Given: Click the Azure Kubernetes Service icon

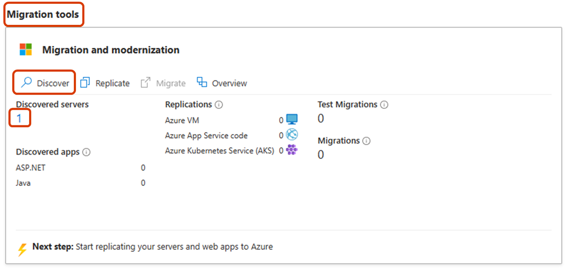Looking at the screenshot, I should point(292,150).
